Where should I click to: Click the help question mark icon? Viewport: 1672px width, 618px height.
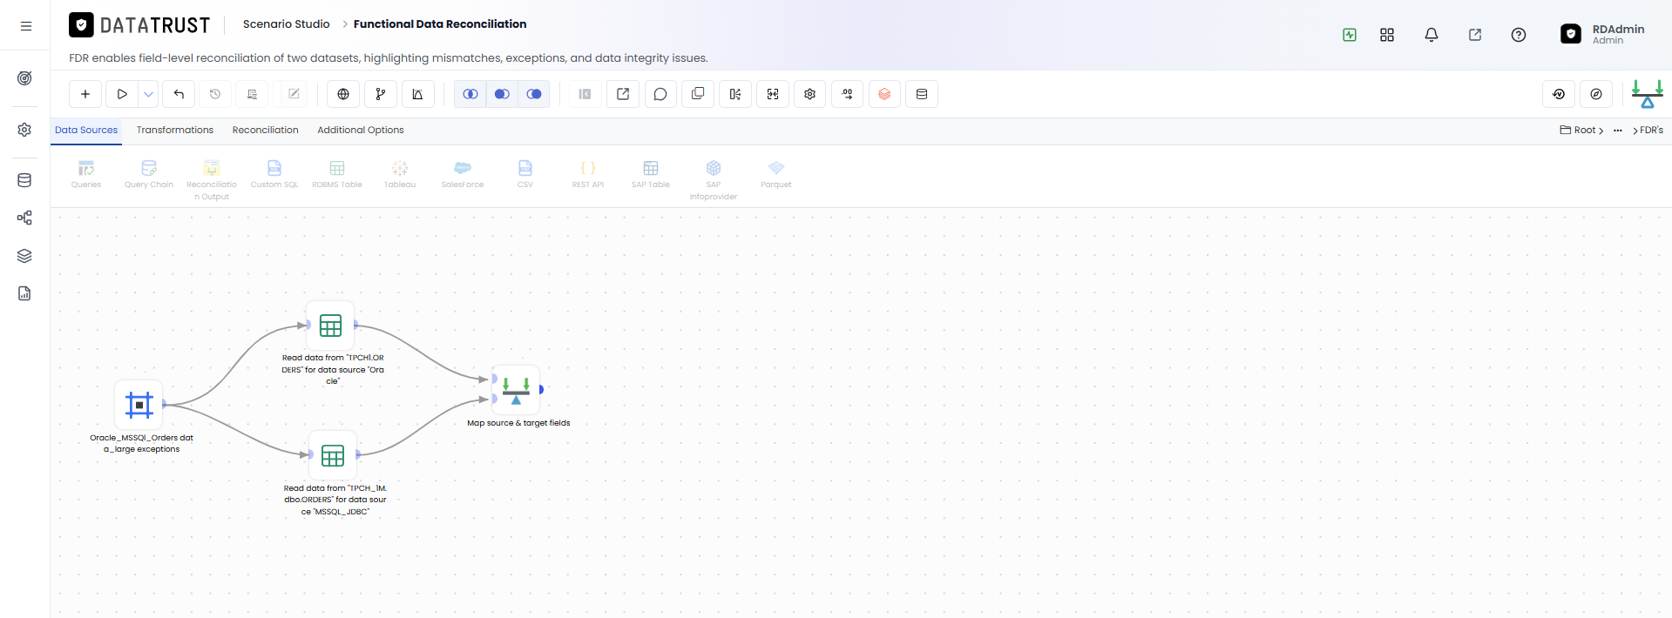(x=1519, y=35)
